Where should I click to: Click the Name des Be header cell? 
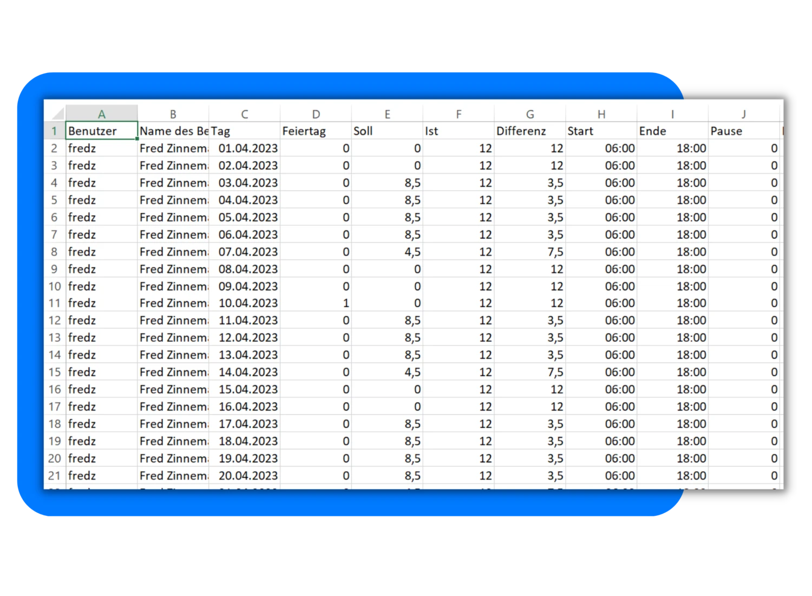[173, 131]
